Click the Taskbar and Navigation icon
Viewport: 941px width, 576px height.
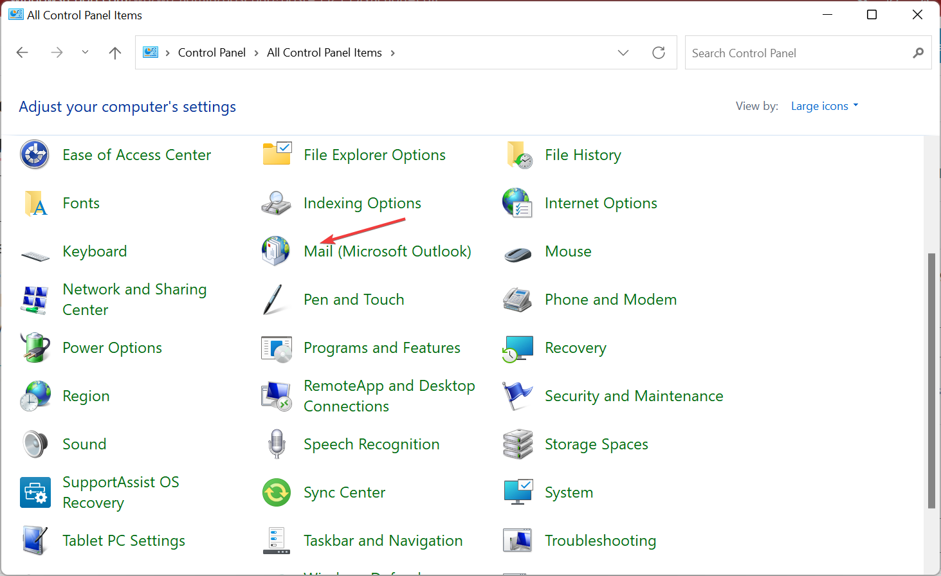point(277,541)
